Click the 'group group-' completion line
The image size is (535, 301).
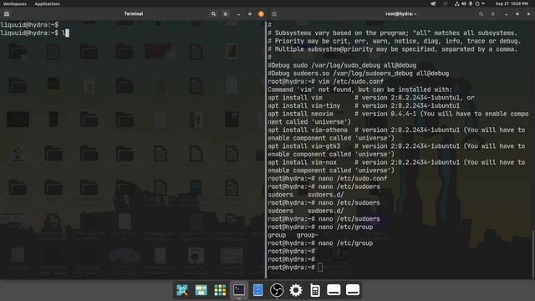pos(293,235)
